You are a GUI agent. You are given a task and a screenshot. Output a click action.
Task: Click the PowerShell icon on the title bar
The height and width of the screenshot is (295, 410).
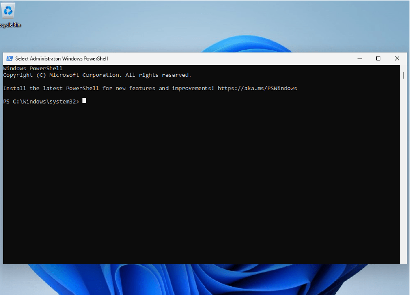pyautogui.click(x=9, y=58)
